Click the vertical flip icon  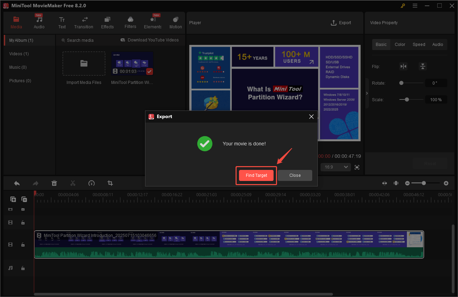point(423,66)
